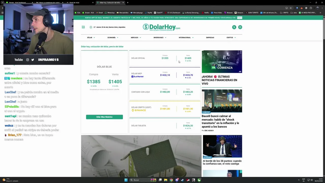This screenshot has width=325, height=183.
Task: Click the Bull Market app banner PLAY button
Action: [x=239, y=18]
